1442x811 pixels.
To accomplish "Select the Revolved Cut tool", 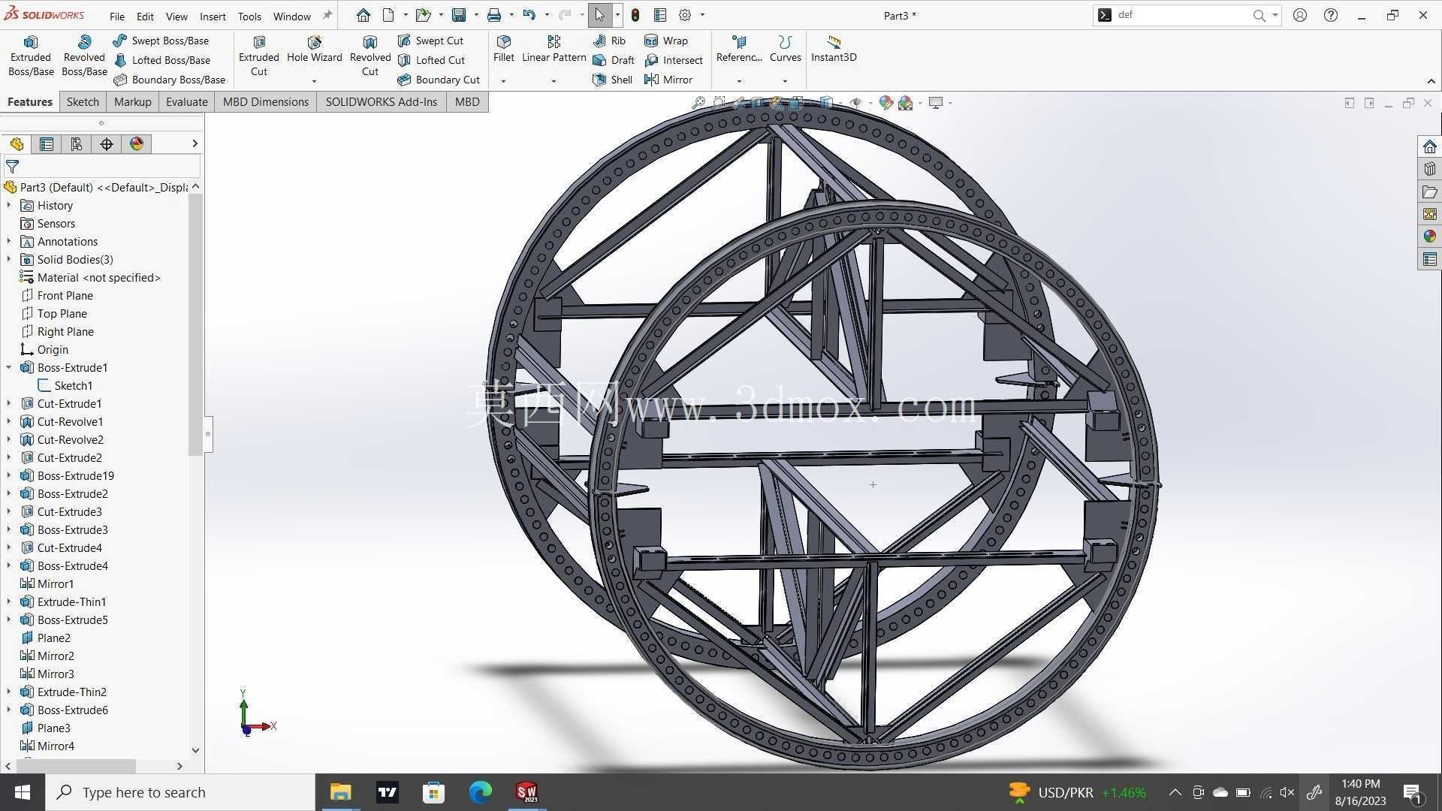I will pos(370,56).
